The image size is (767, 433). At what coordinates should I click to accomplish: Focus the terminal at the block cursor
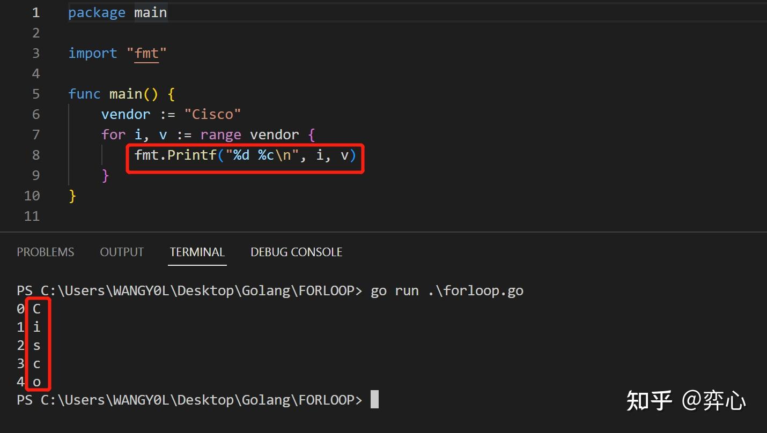tap(374, 400)
